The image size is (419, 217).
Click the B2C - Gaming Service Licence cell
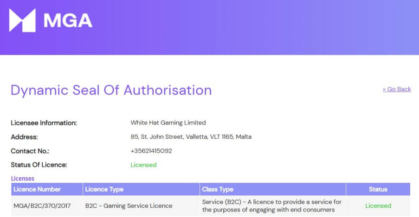point(129,206)
